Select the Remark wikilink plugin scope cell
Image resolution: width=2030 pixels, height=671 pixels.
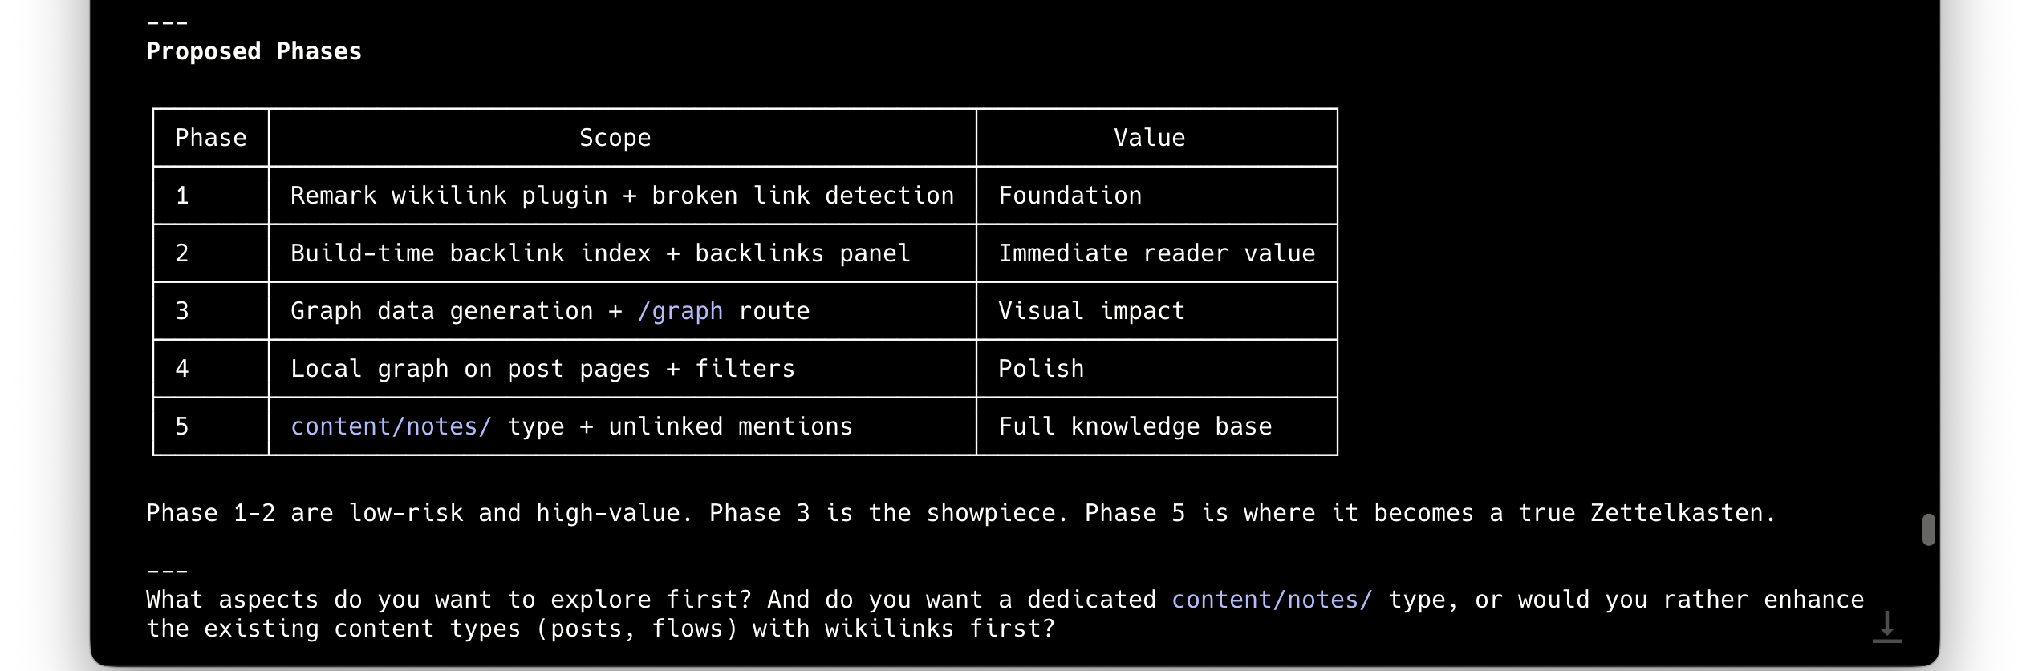pyautogui.click(x=622, y=196)
